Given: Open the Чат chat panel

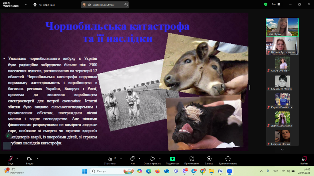Looking at the screenshot, I should [132, 159].
